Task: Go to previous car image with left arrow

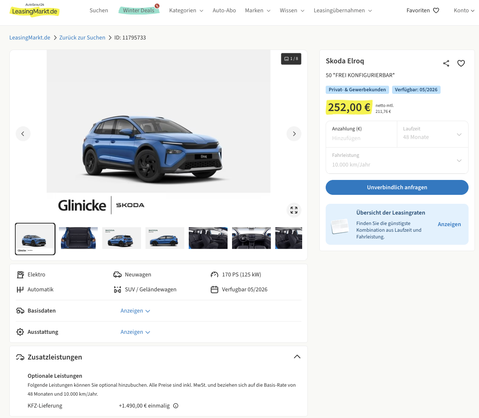Action: point(23,134)
